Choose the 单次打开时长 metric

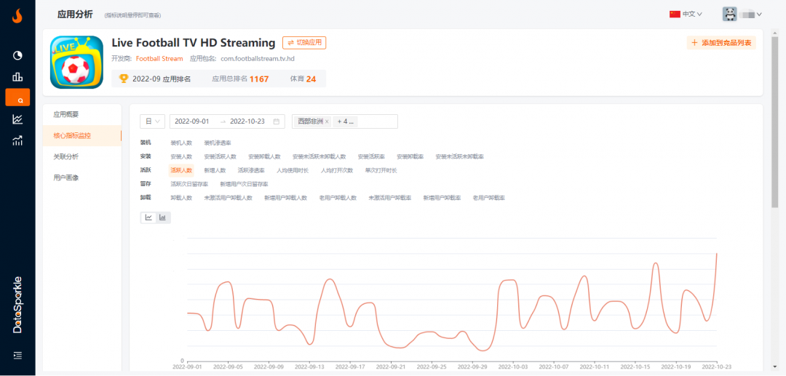[x=381, y=170]
